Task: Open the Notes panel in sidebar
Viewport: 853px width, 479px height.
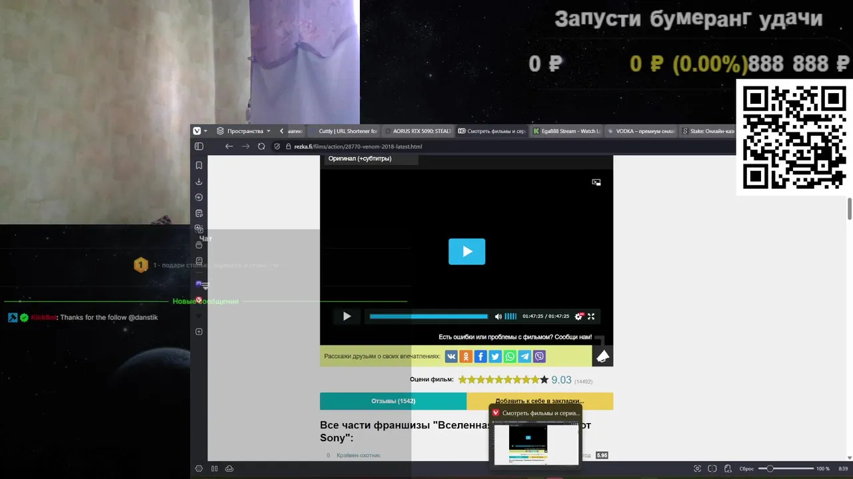Action: click(199, 214)
